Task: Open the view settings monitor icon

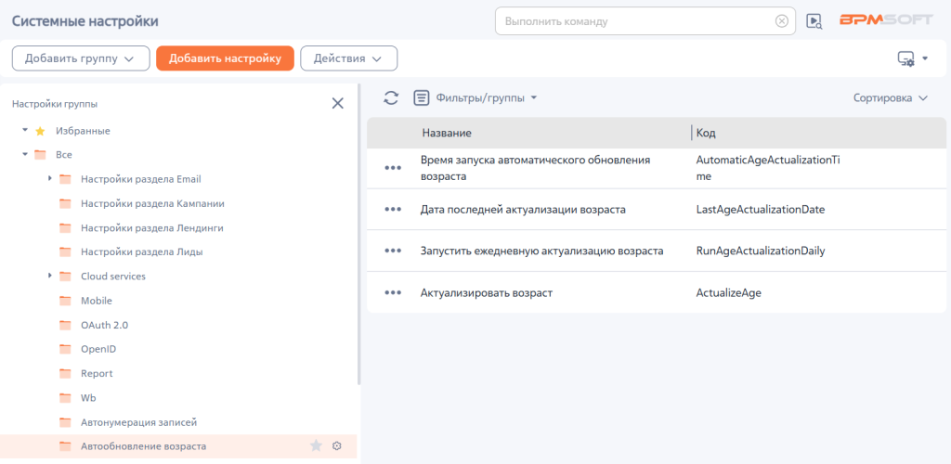Action: 905,58
